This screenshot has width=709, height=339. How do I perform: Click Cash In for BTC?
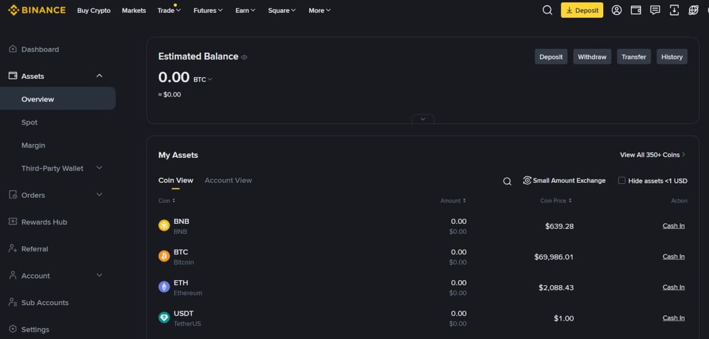coord(674,256)
